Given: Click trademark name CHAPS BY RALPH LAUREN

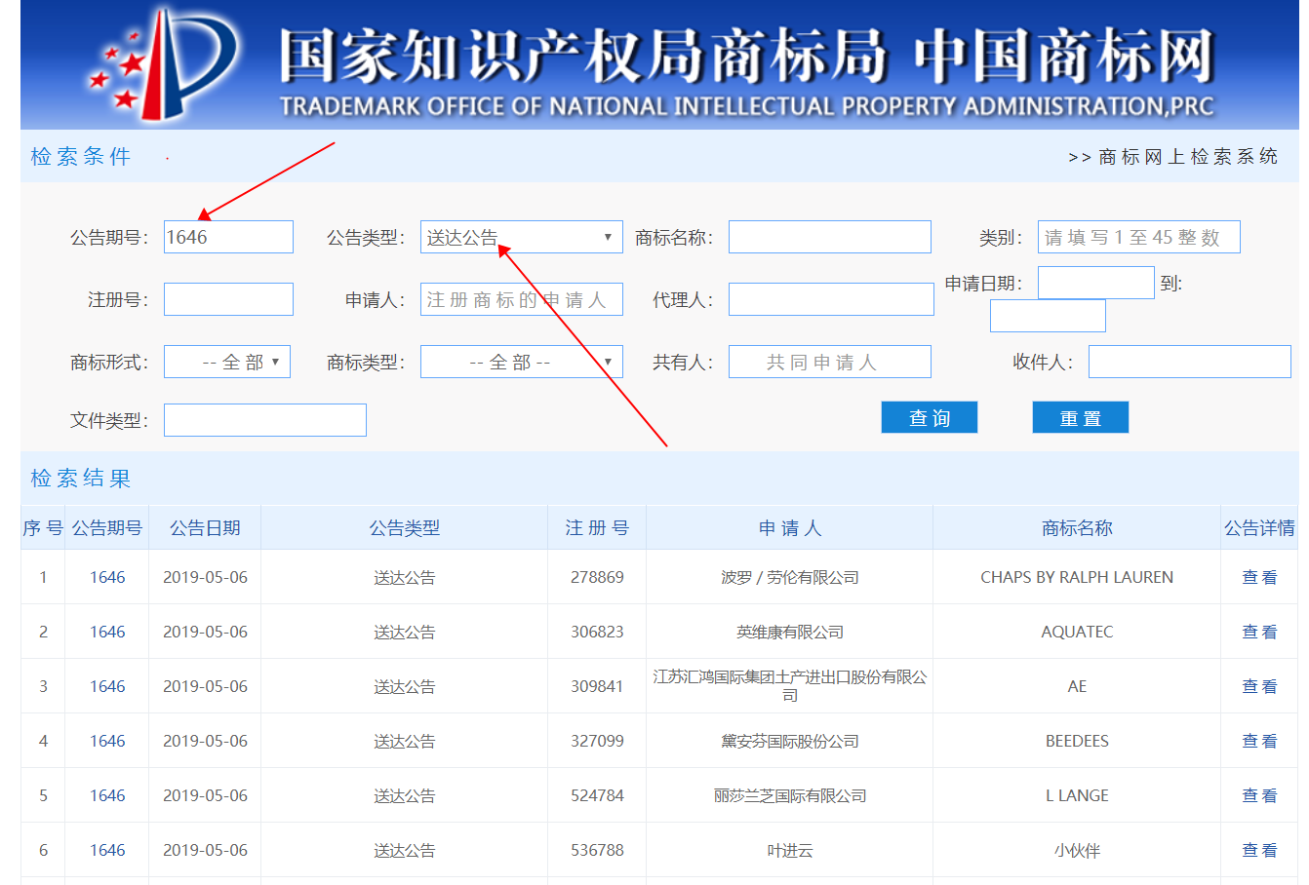Looking at the screenshot, I should pyautogui.click(x=1077, y=577).
